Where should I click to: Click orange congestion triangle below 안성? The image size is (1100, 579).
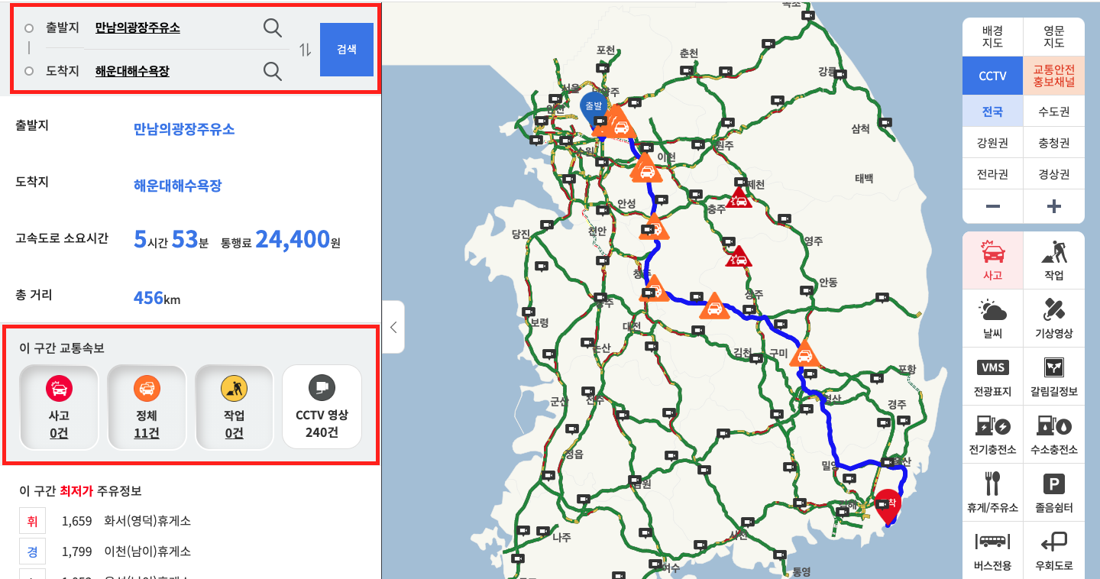pos(654,228)
